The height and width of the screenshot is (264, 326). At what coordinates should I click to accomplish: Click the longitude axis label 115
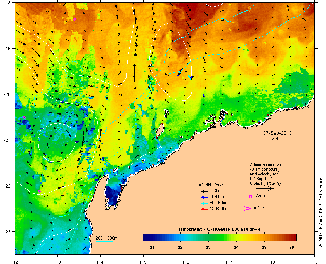click(143, 262)
